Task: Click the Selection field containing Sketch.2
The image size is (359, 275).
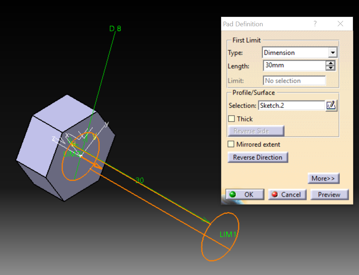Action: (x=291, y=105)
